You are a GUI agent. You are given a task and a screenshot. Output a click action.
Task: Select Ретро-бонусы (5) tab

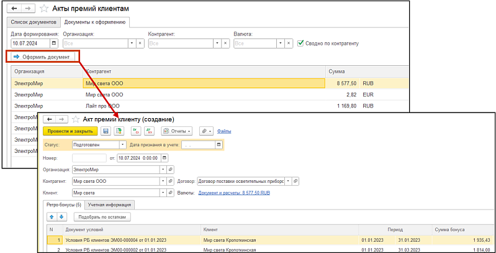[64, 205]
